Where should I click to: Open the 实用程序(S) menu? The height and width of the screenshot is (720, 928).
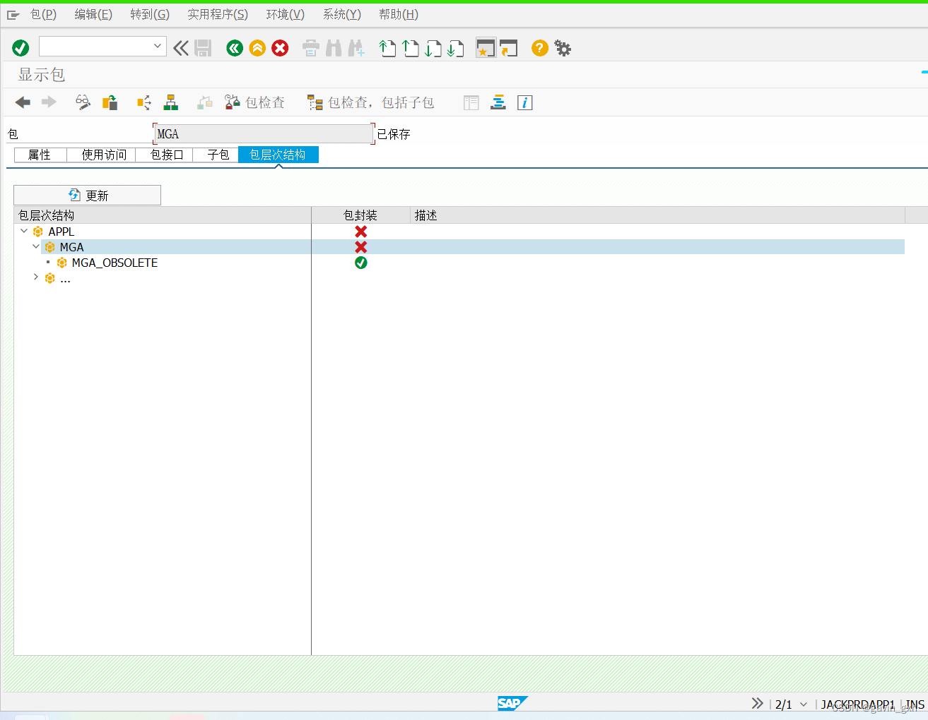[x=218, y=14]
